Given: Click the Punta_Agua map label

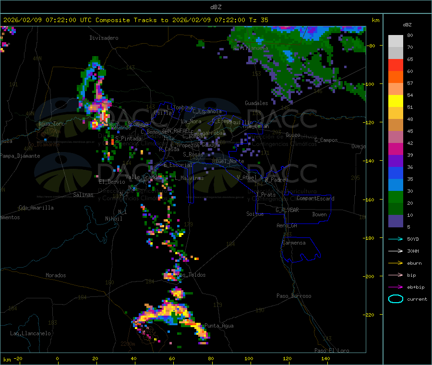Looking at the screenshot, I should [x=219, y=326].
